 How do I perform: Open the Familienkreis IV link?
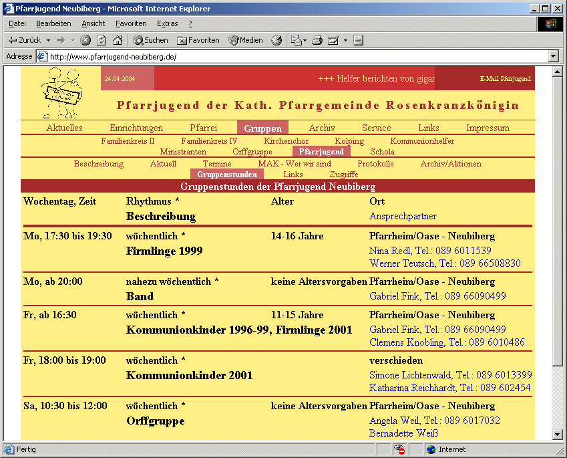click(209, 141)
